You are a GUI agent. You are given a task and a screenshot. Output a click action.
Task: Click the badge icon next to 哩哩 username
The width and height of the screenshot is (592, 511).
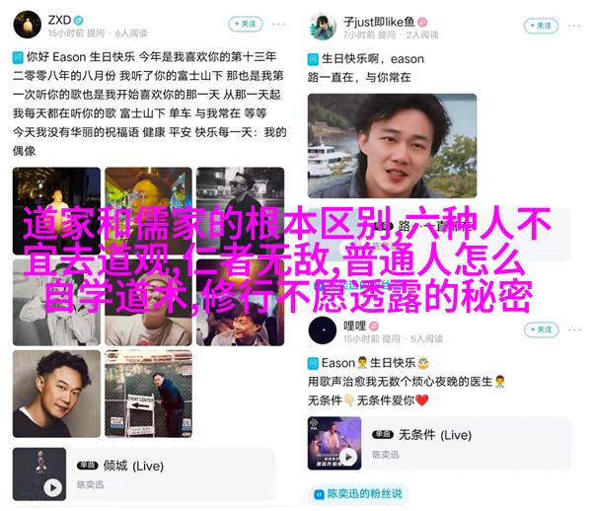pos(374,326)
